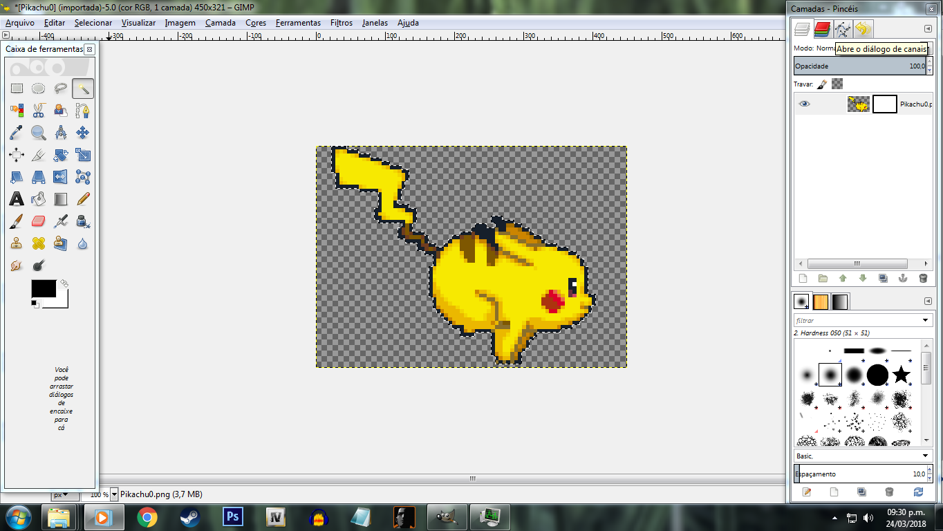The width and height of the screenshot is (943, 531).
Task: Select the Smudge finger tool
Action: tap(17, 265)
